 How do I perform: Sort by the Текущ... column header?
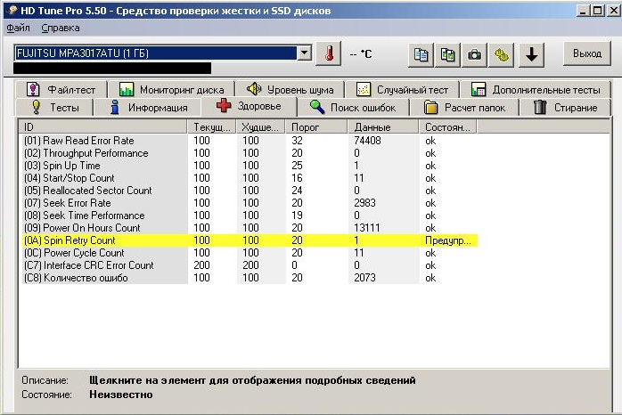coord(211,126)
